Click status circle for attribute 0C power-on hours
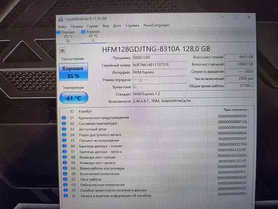Image resolution: width=278 pixels, height=209 pixels. [x=65, y=179]
